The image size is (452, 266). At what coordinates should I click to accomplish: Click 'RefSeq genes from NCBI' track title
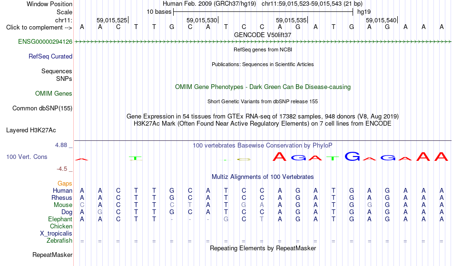263,49
